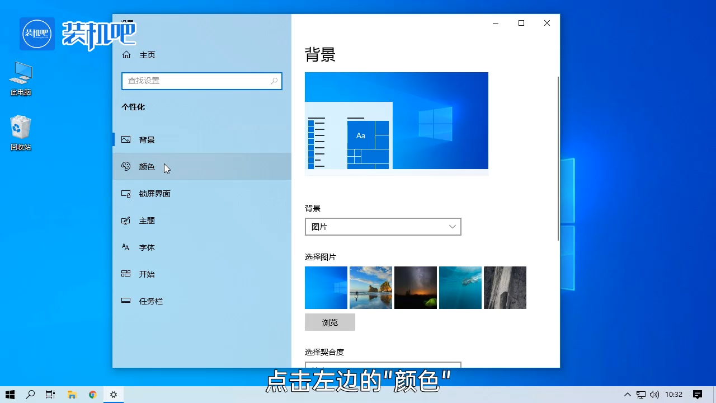Click the volume speaker icon in tray

654,394
